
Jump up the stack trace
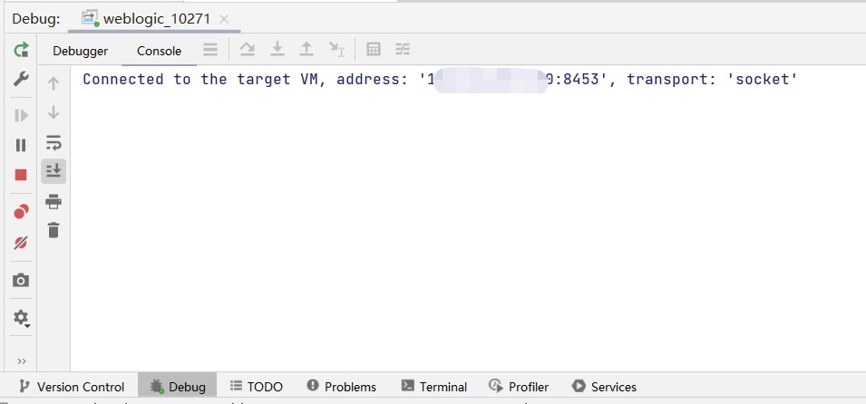tap(53, 84)
